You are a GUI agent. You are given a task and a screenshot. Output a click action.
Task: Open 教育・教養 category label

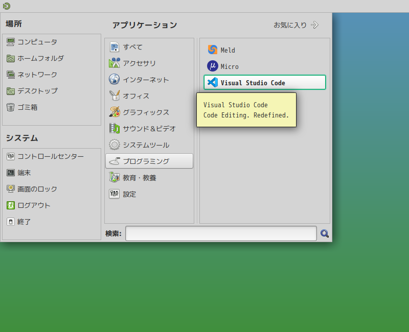tap(140, 178)
